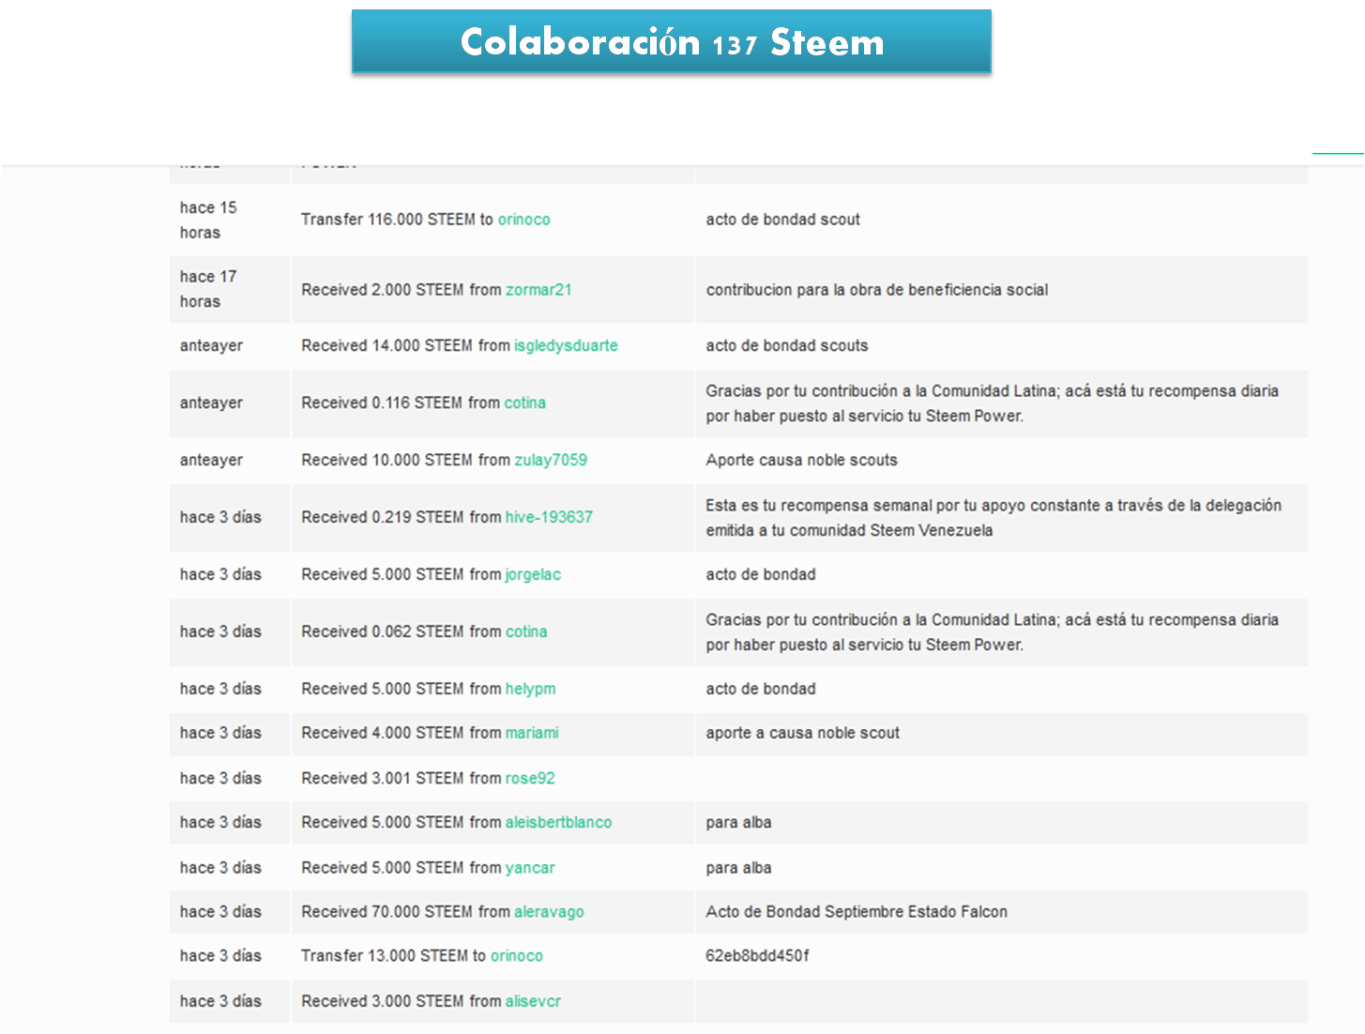Click the isgledysduarte account link

[566, 345]
